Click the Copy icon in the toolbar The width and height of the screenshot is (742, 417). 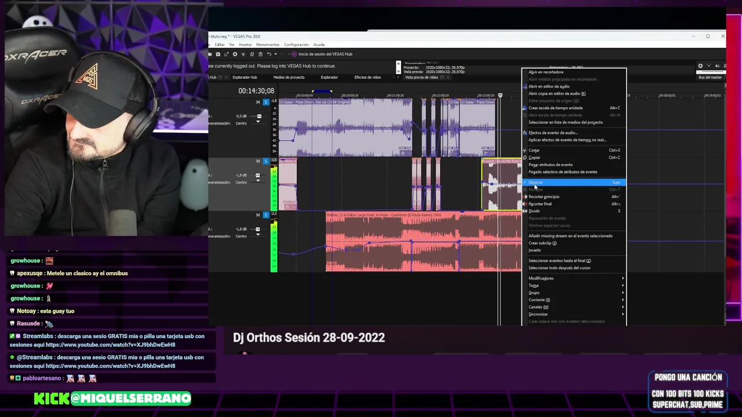click(252, 54)
